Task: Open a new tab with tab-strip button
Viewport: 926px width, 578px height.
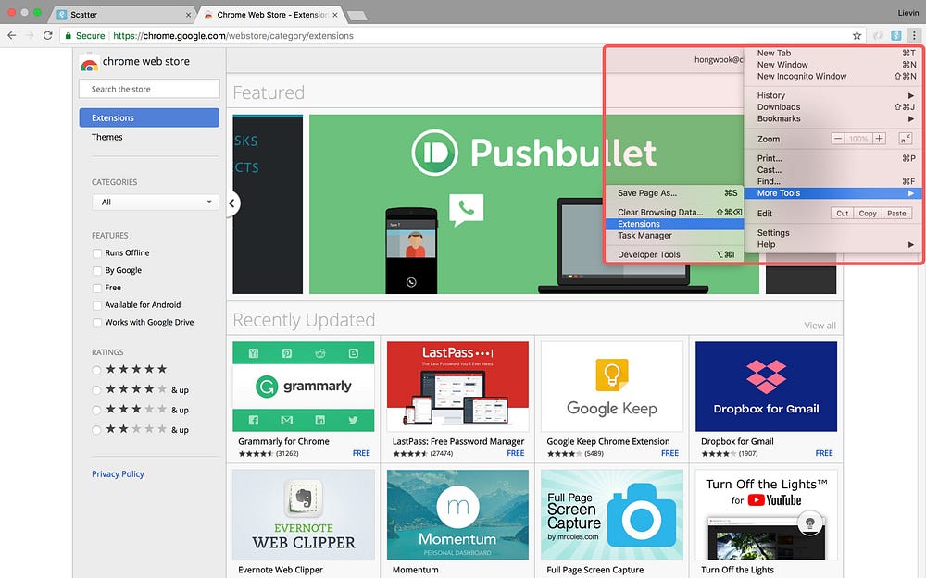Action: coord(357,16)
